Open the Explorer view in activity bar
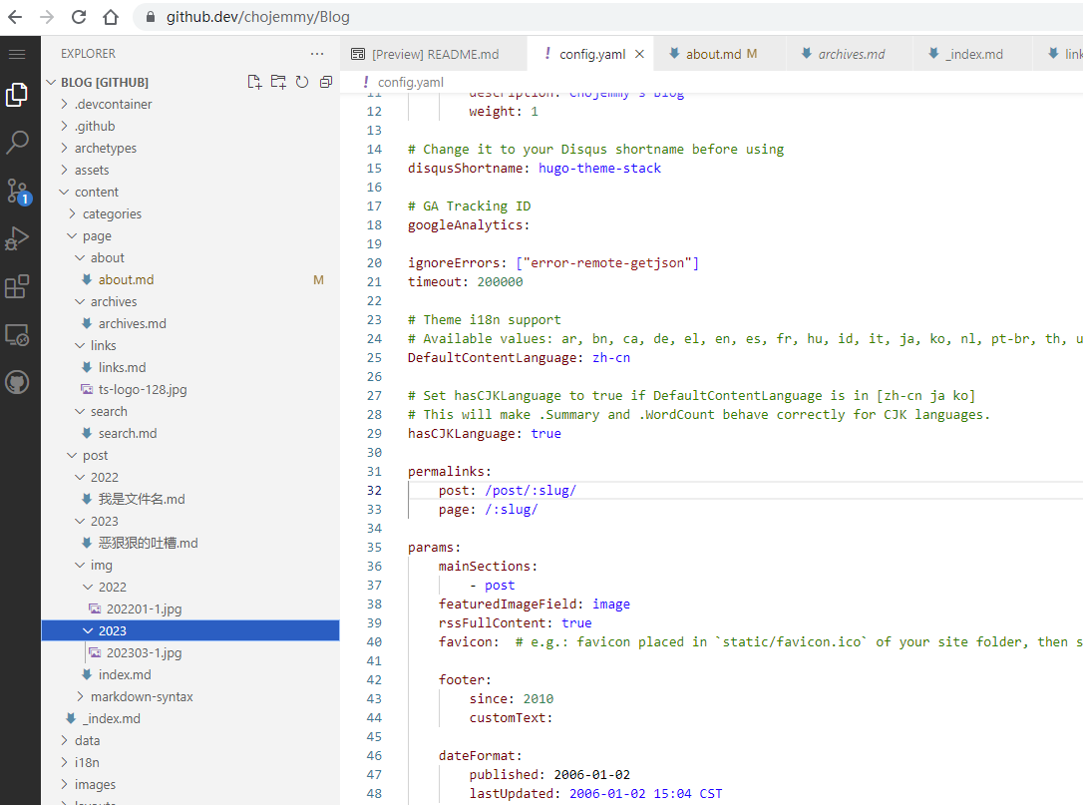 17,95
